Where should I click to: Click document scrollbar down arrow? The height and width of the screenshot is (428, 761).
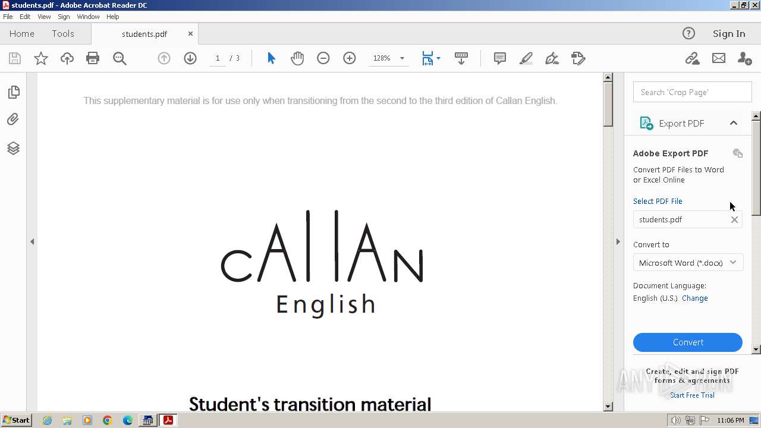tap(608, 407)
